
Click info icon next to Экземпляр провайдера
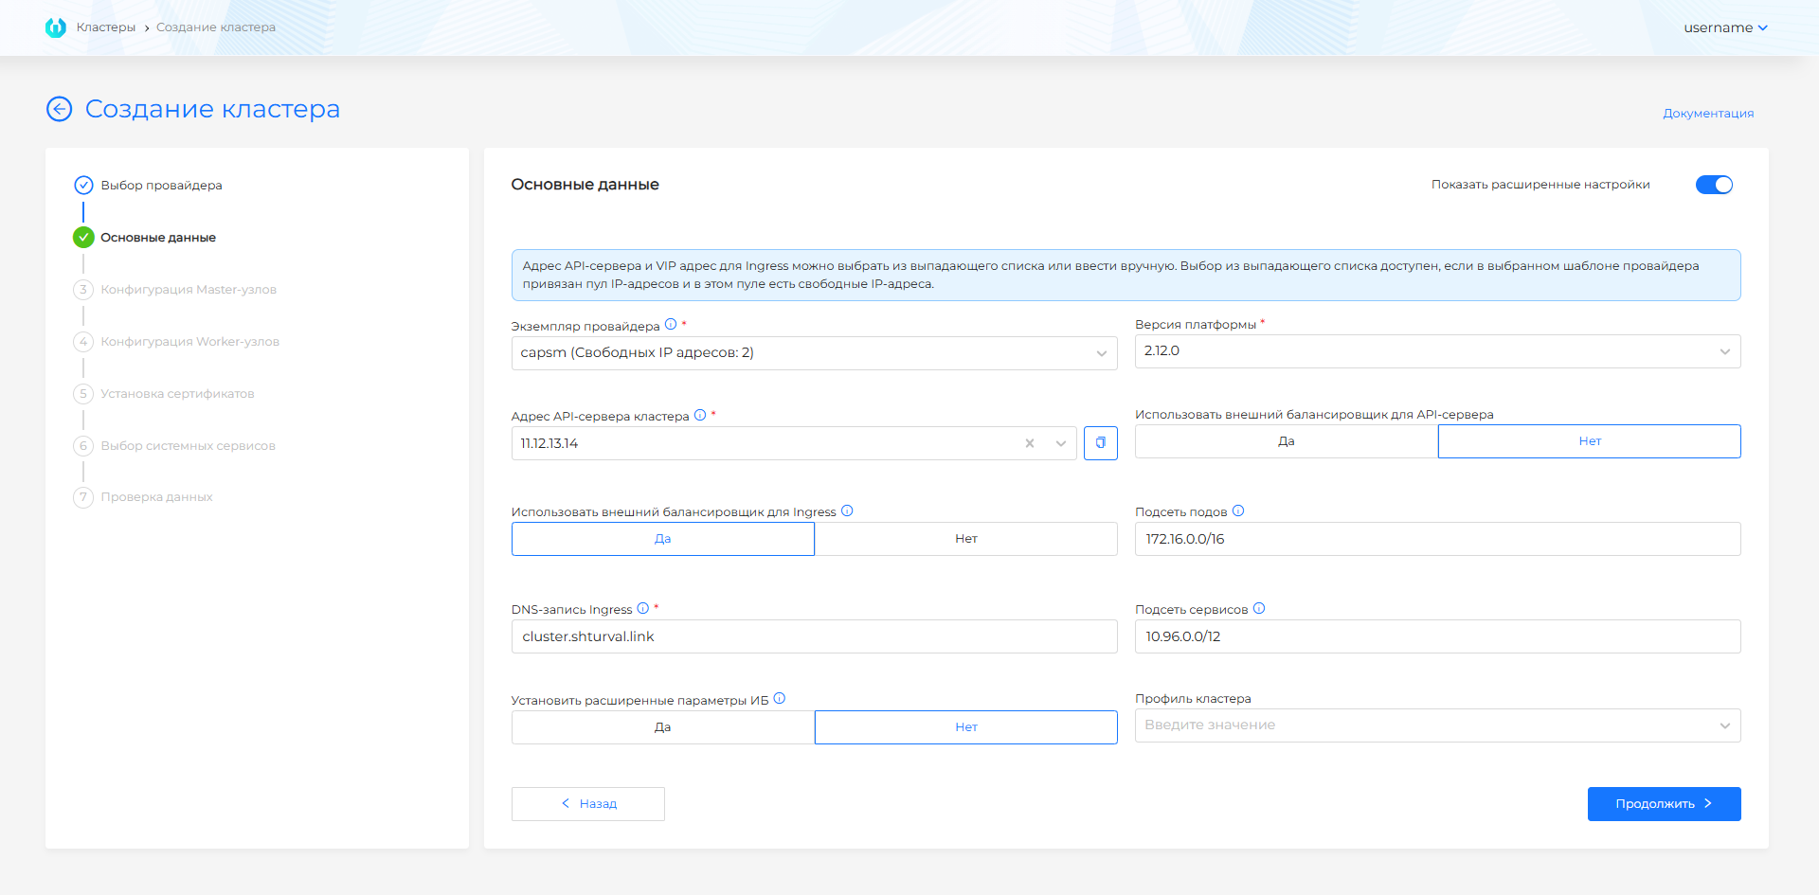tap(671, 325)
